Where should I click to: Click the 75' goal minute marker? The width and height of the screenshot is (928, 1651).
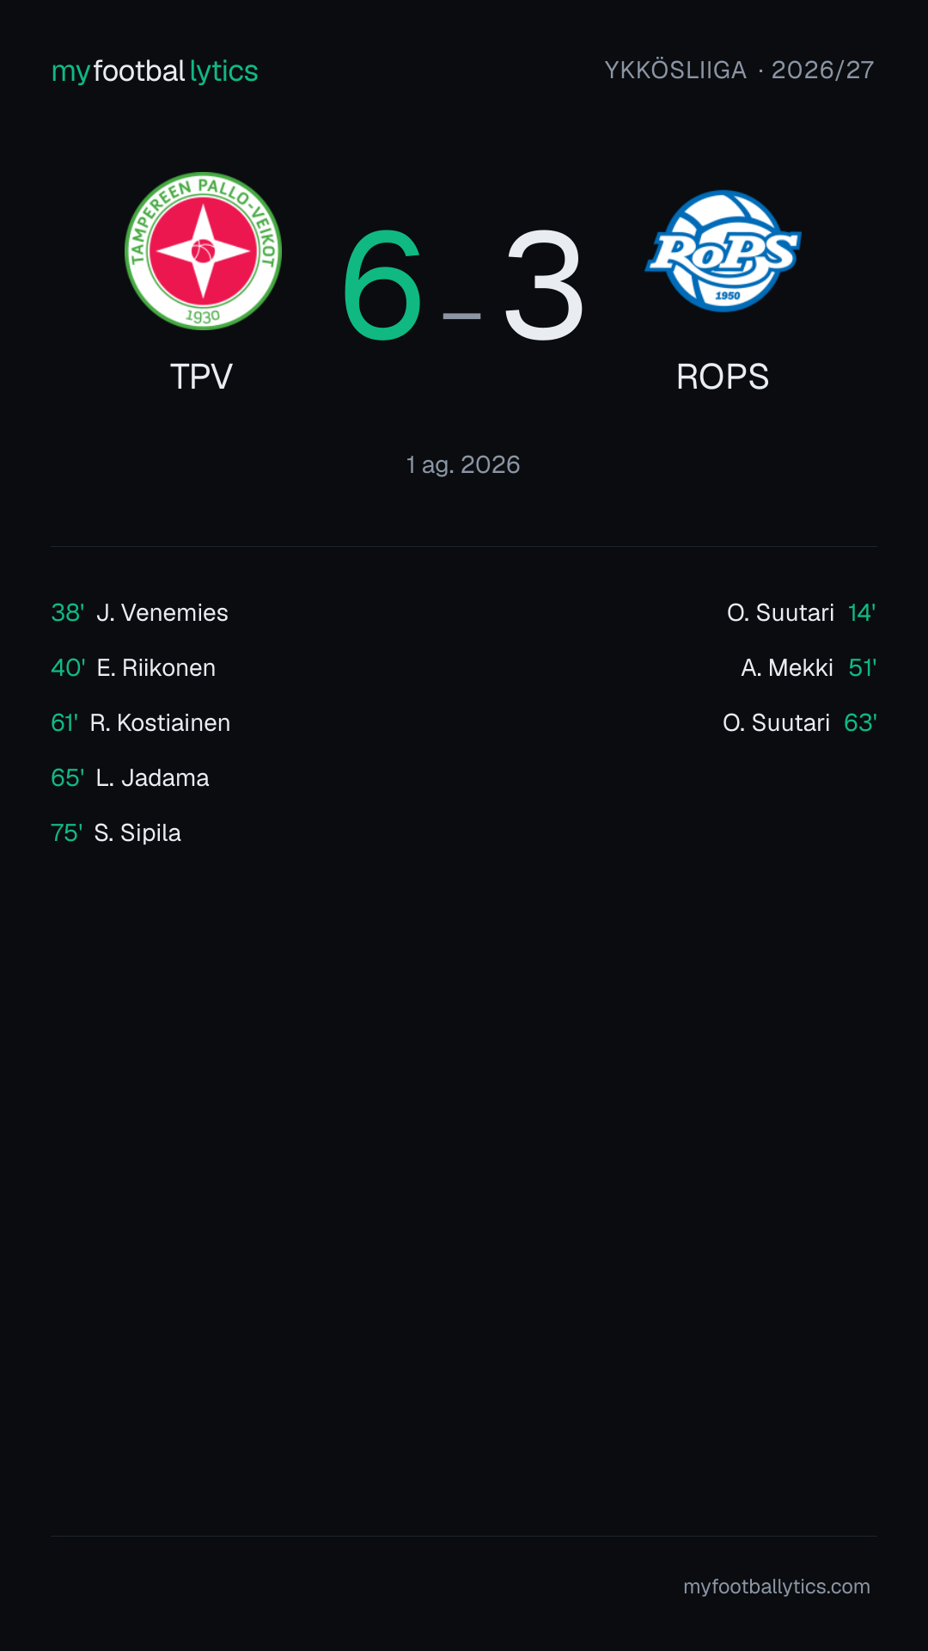(67, 832)
